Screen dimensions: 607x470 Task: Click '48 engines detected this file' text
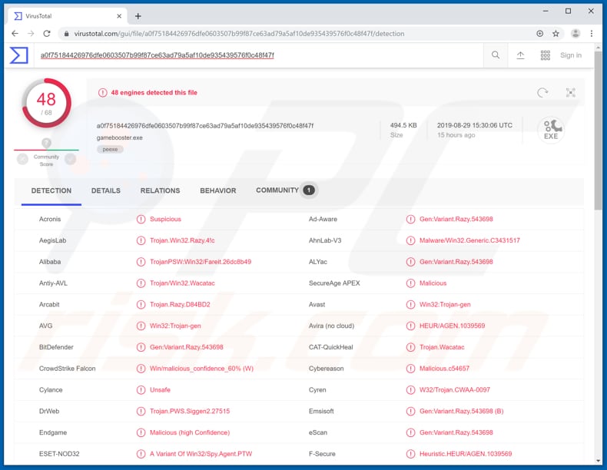click(x=154, y=92)
